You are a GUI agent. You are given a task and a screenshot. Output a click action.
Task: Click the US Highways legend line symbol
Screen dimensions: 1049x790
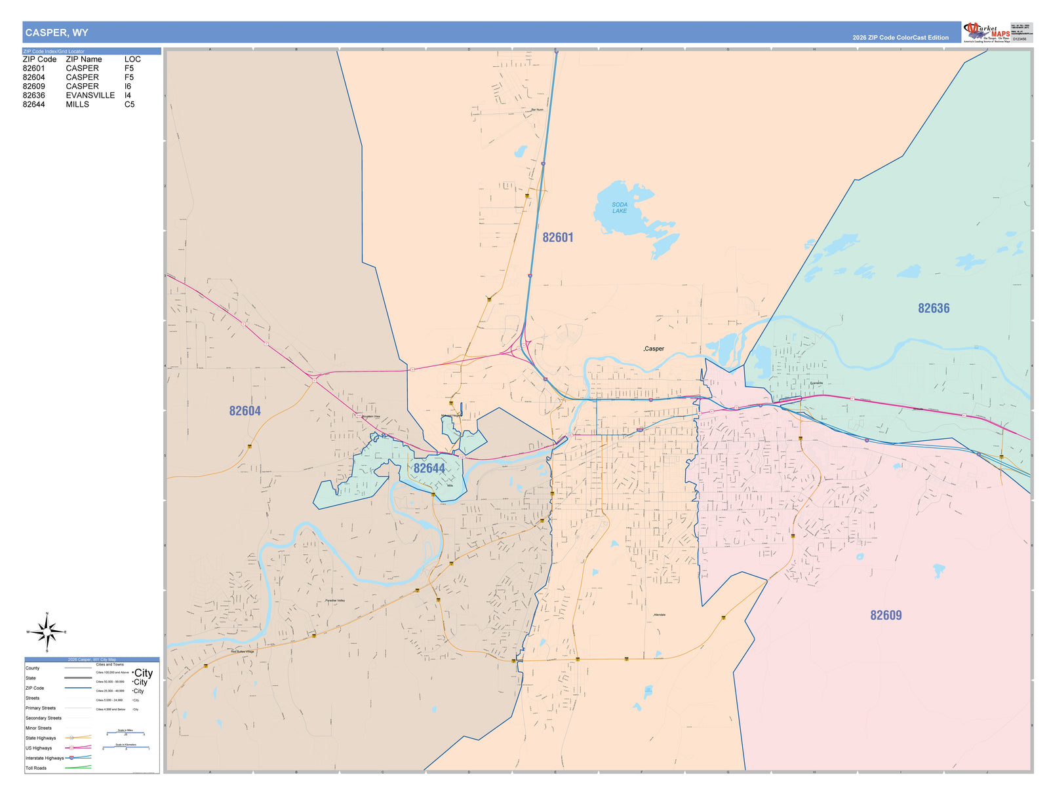click(78, 747)
